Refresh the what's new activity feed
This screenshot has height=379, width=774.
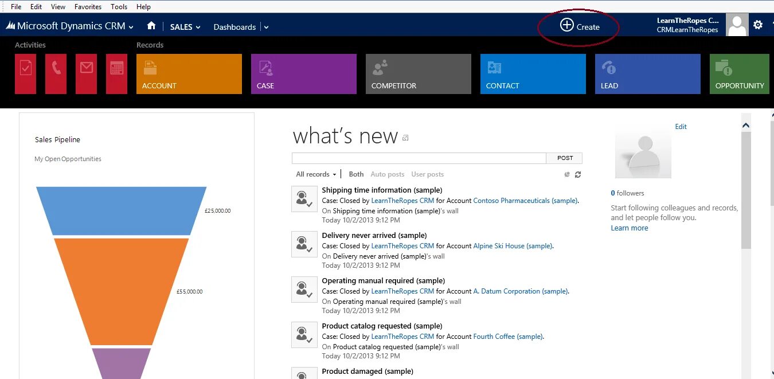point(578,174)
